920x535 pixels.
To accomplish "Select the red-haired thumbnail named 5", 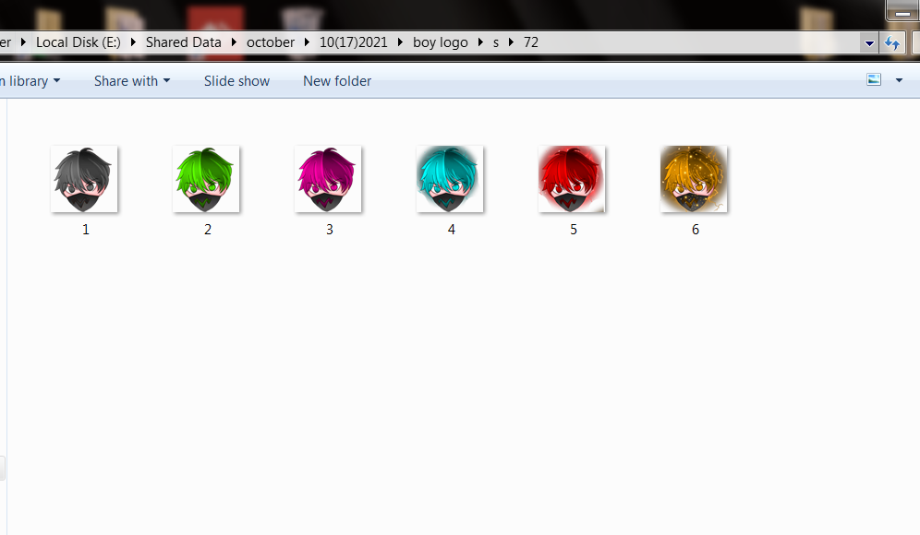I will coord(572,179).
